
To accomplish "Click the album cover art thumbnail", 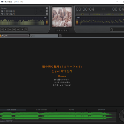I will [62, 17].
